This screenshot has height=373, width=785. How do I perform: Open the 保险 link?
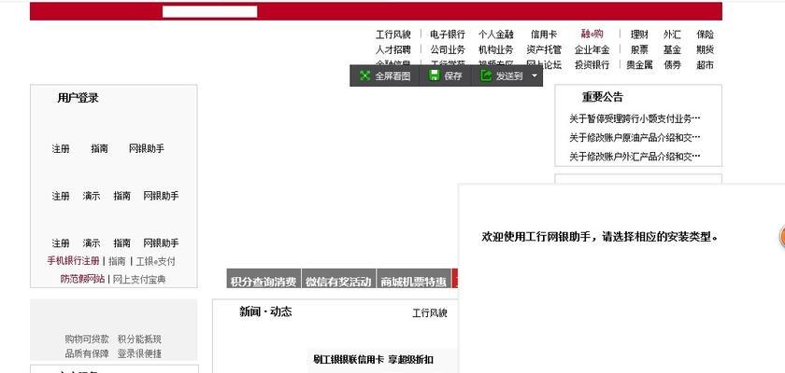click(705, 35)
